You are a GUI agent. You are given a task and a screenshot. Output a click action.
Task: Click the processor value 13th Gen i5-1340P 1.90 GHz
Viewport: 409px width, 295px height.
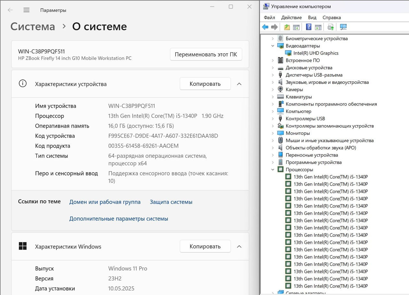(x=166, y=116)
